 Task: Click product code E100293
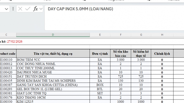pos(8,89)
